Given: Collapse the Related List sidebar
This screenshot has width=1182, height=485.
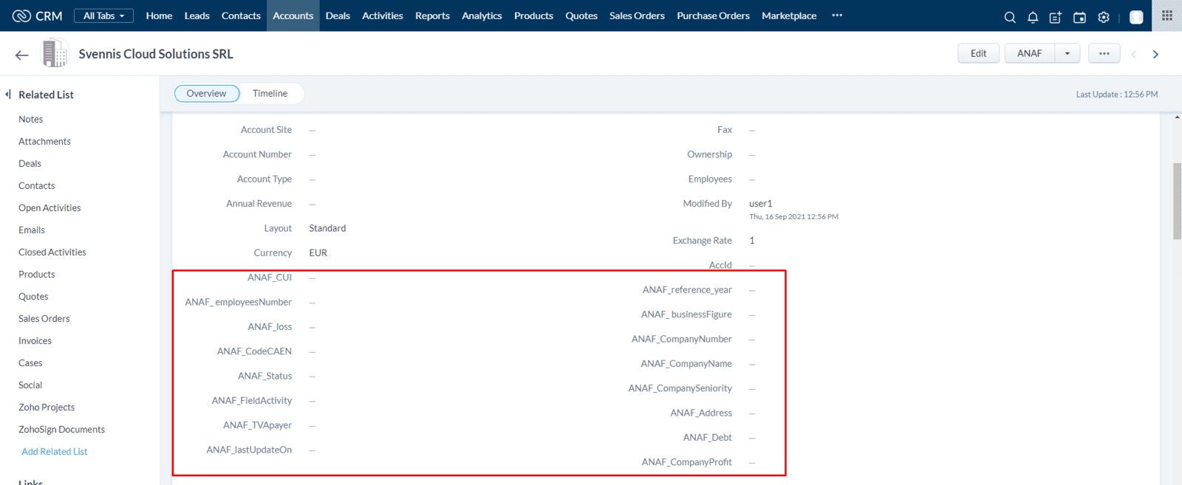Looking at the screenshot, I should tap(7, 94).
